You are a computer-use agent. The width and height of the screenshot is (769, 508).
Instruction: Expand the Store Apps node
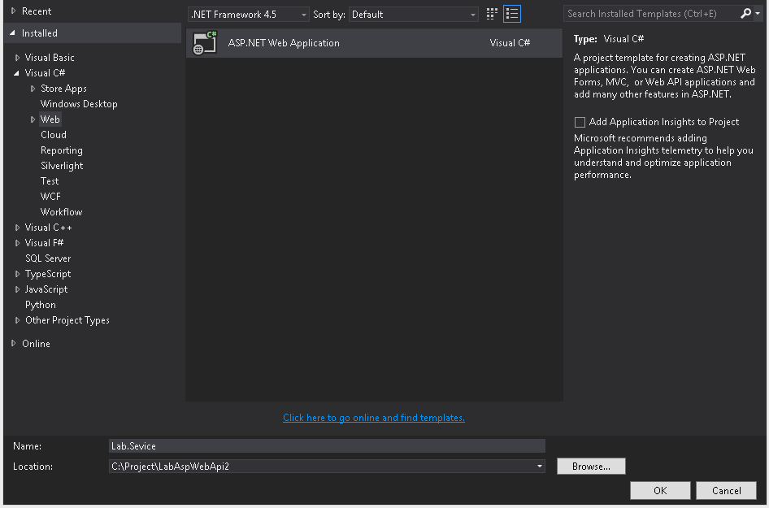tap(33, 89)
